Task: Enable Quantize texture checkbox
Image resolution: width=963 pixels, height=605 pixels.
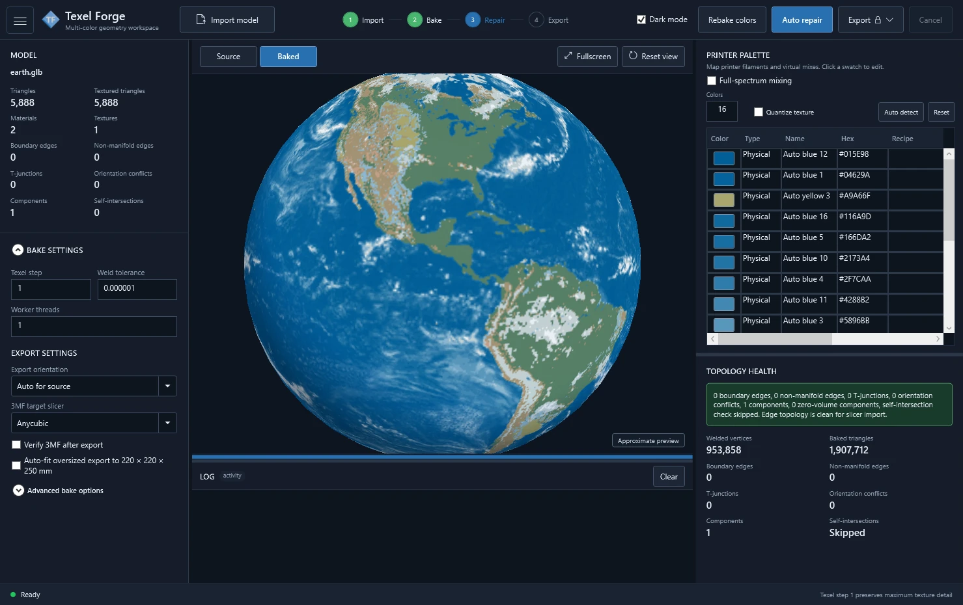Action: point(759,112)
